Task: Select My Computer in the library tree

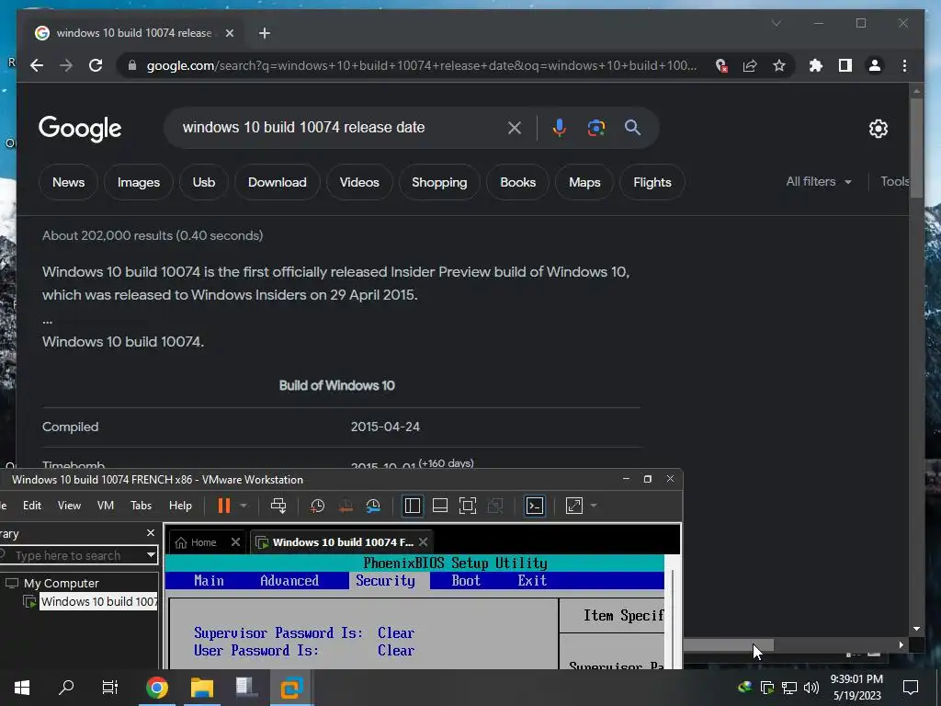Action: (62, 583)
